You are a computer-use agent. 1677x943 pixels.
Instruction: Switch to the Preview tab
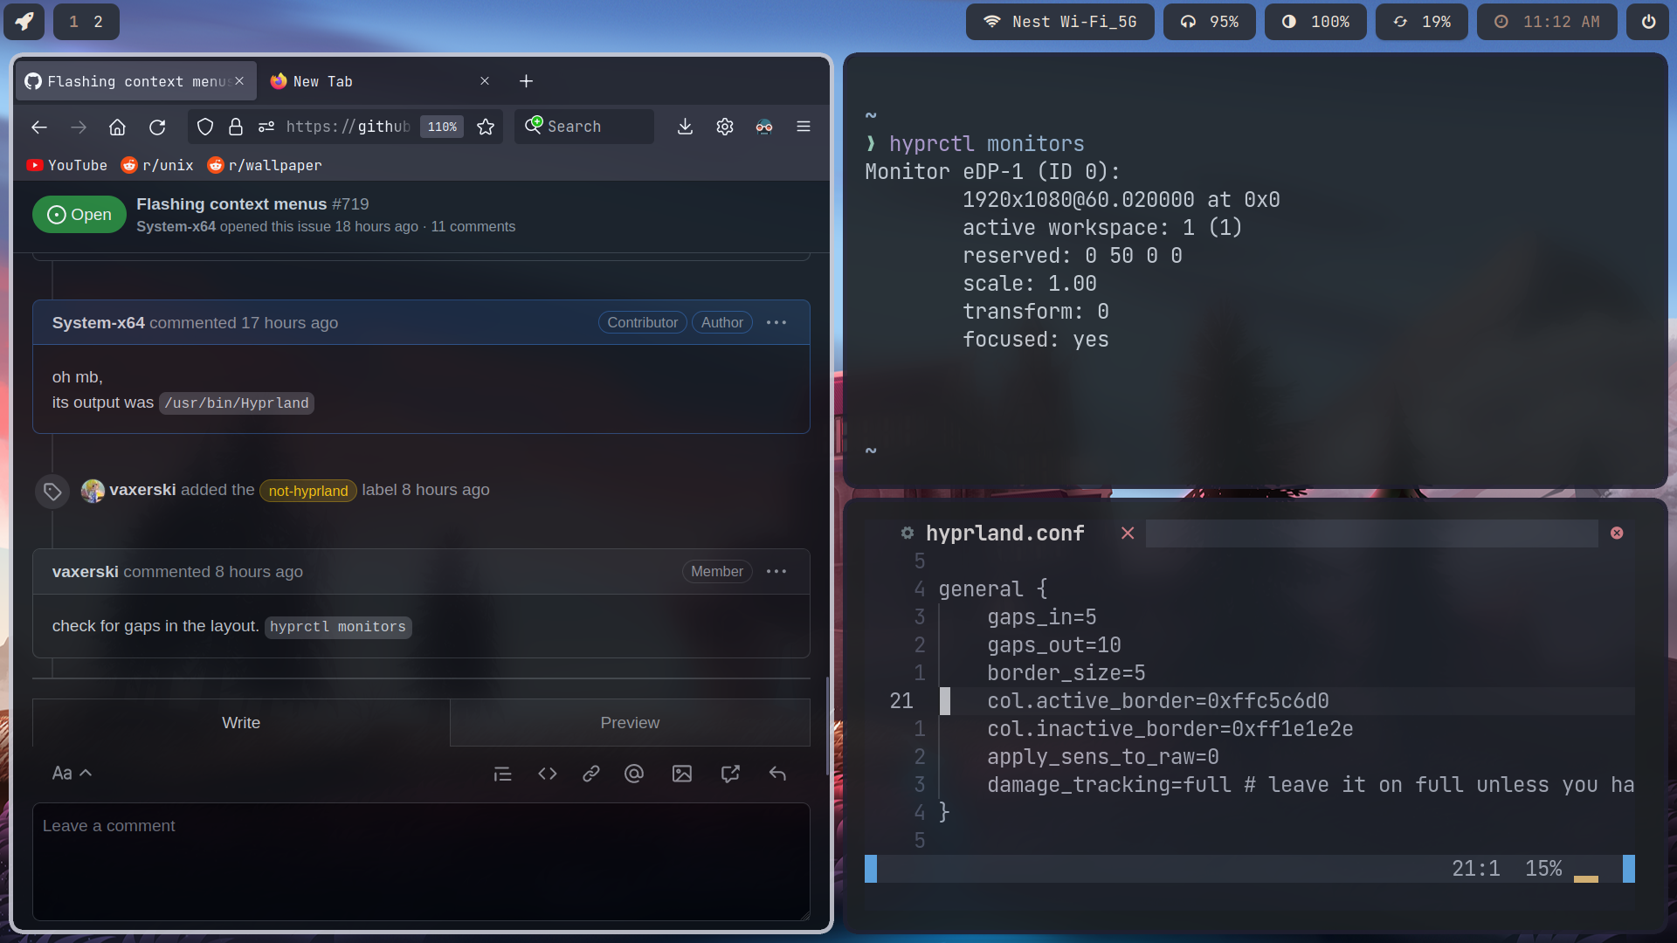click(x=630, y=723)
